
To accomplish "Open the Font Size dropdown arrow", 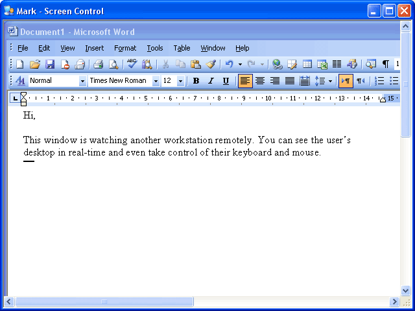I will click(x=180, y=81).
